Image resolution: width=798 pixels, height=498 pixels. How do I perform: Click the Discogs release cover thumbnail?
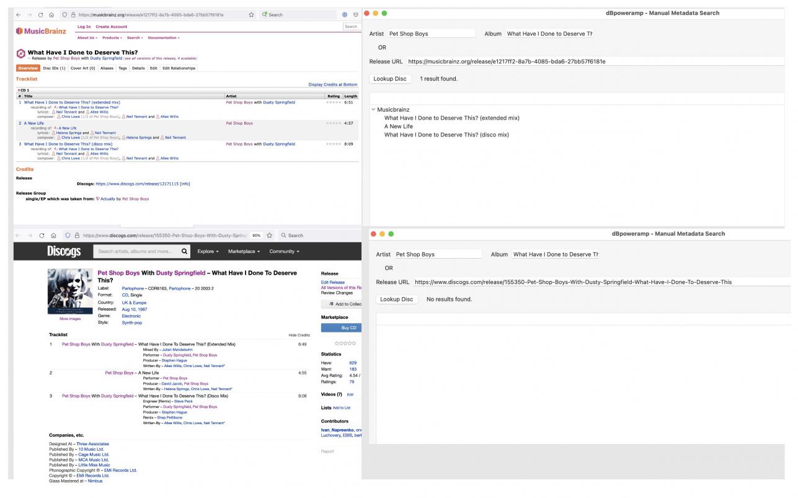pos(70,292)
